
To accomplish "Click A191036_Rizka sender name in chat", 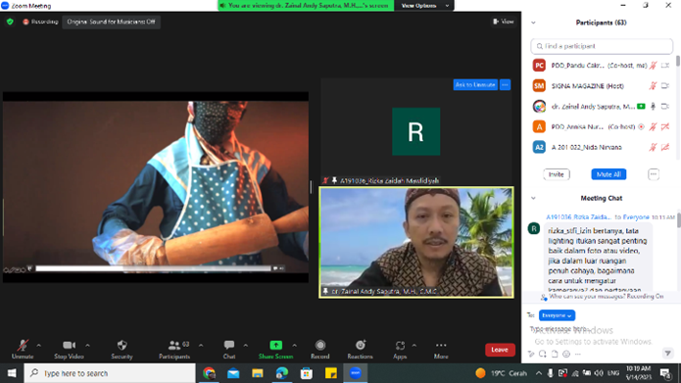I will coord(578,217).
